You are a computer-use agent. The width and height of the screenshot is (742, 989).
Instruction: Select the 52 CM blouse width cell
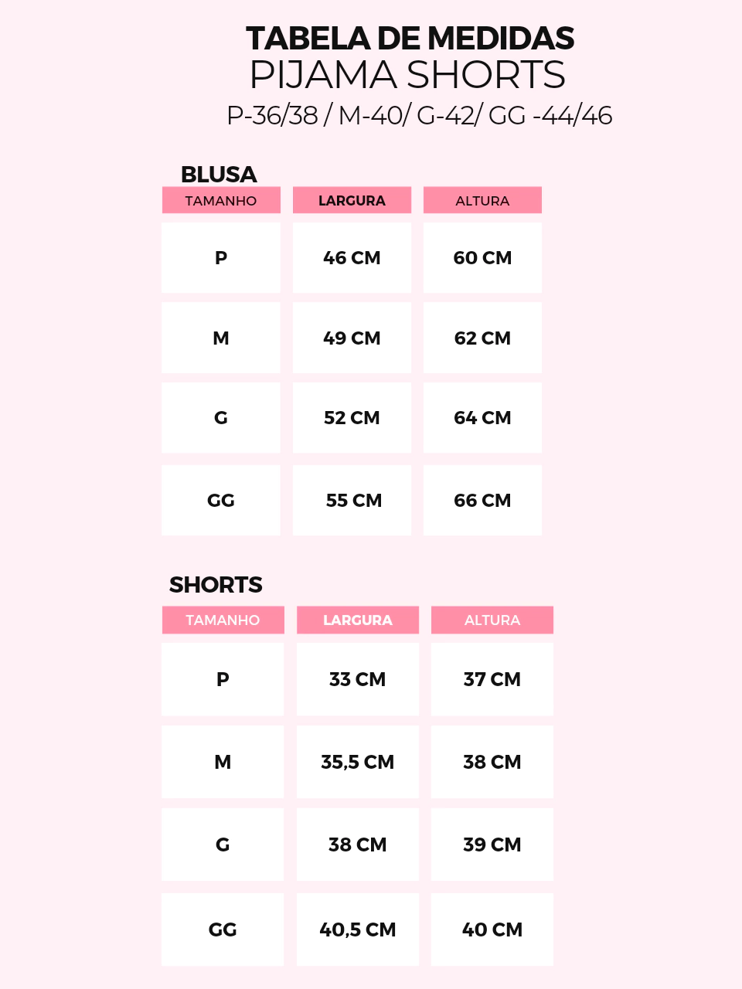point(352,418)
